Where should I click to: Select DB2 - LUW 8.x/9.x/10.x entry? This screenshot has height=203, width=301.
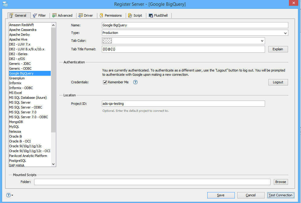pos(30,49)
